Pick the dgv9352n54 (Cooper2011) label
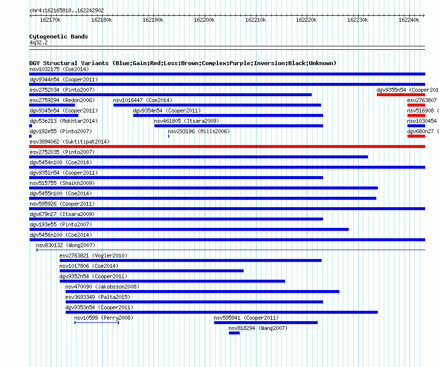 [93, 276]
